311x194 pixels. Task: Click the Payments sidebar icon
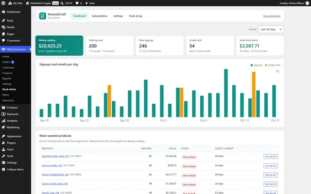point(3,114)
